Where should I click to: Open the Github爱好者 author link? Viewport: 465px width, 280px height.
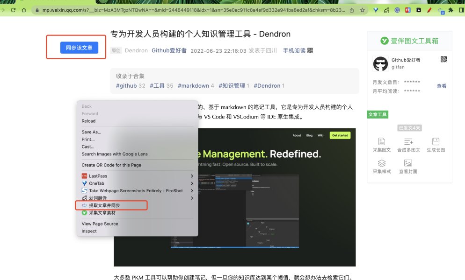[x=169, y=50]
